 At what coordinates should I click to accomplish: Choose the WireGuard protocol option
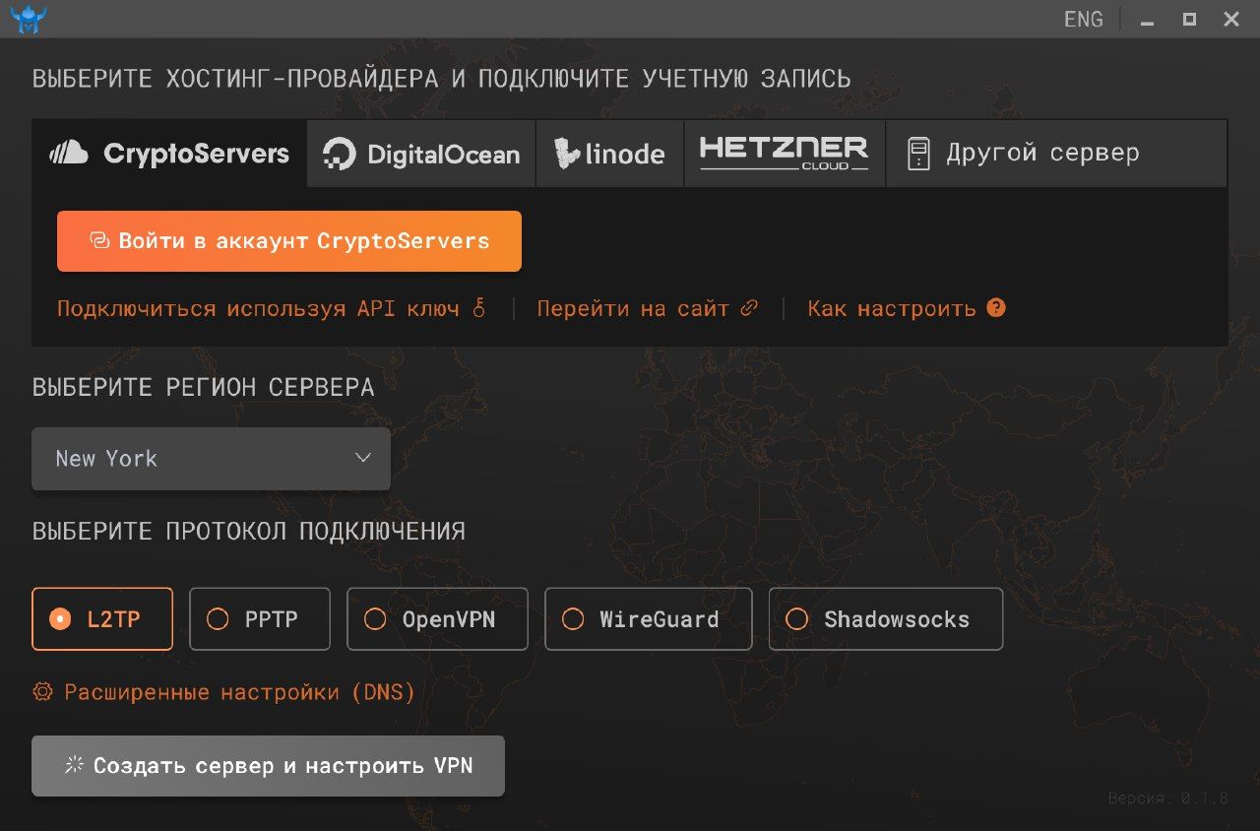pos(648,619)
